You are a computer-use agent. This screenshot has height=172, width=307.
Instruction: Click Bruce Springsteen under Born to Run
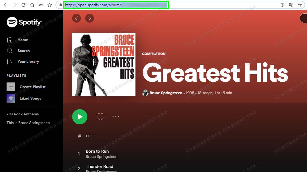click(x=101, y=156)
